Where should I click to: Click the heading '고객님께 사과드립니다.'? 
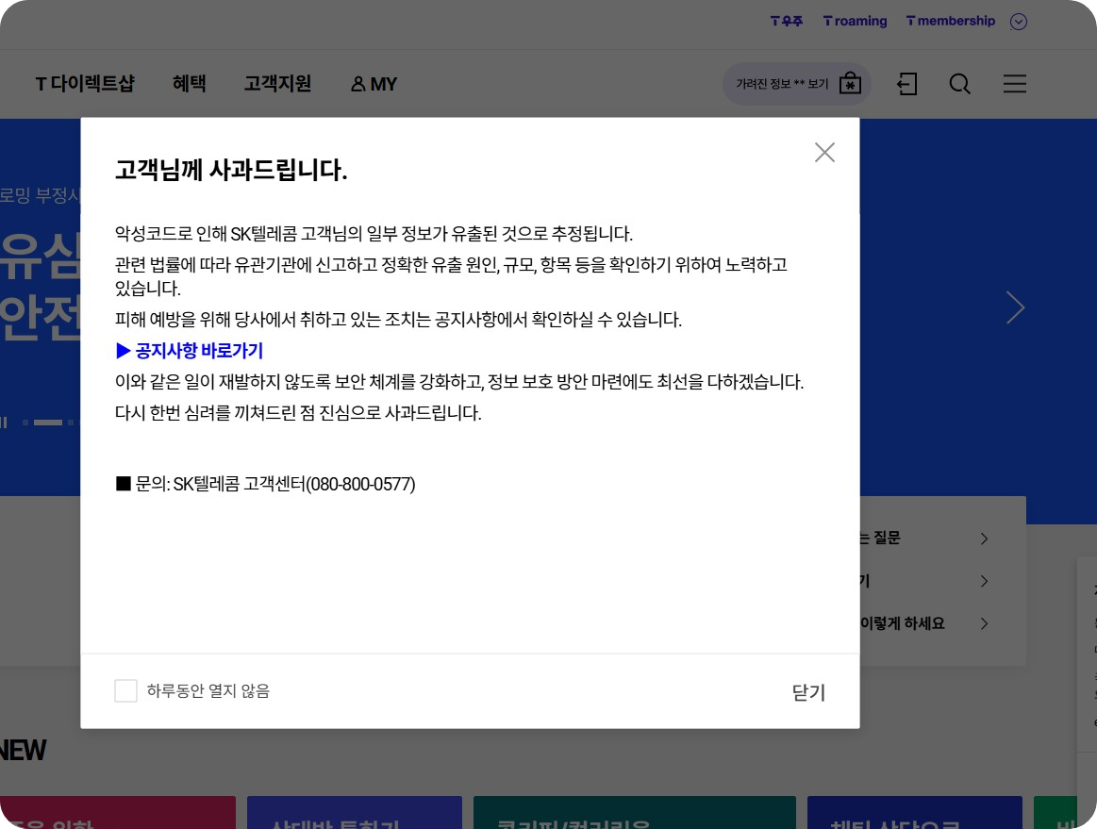point(231,170)
